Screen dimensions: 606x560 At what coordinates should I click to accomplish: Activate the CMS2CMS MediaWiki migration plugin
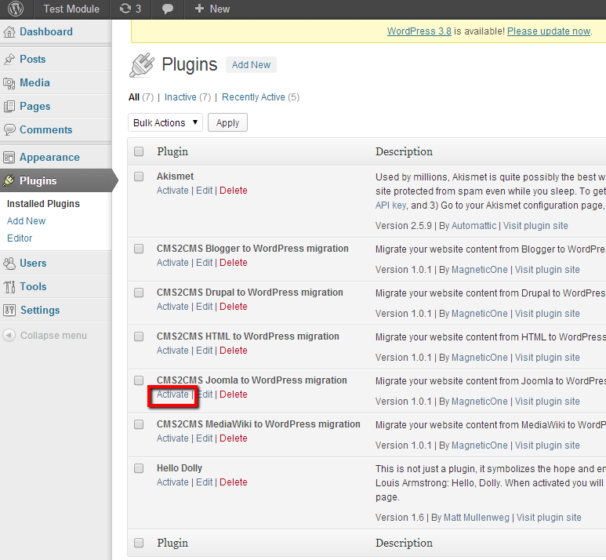pos(172,438)
